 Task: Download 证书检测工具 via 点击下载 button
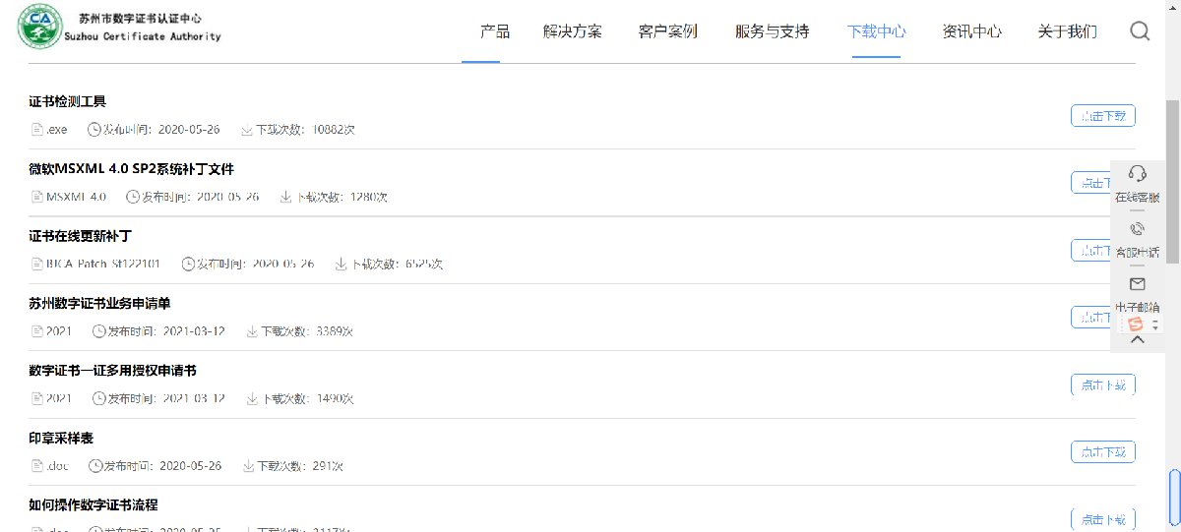pos(1102,116)
